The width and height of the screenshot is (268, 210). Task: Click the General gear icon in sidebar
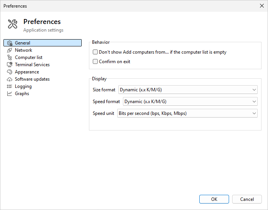coord(10,43)
